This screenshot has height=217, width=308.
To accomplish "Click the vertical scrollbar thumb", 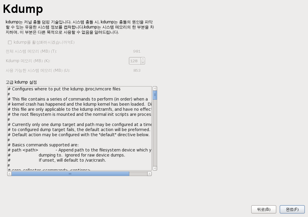I will click(x=155, y=95).
